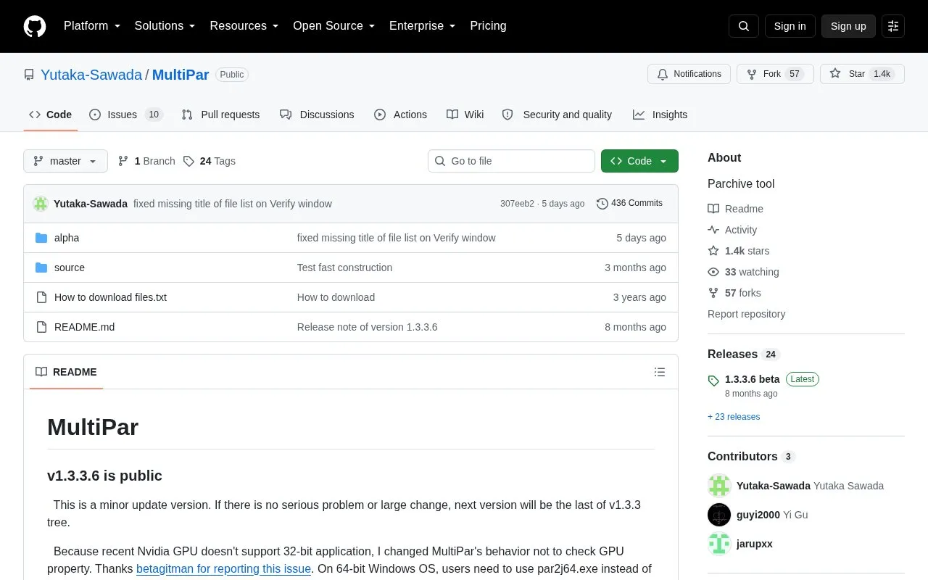The image size is (928, 580).
Task: Open the 24 Tags link
Action: point(210,161)
